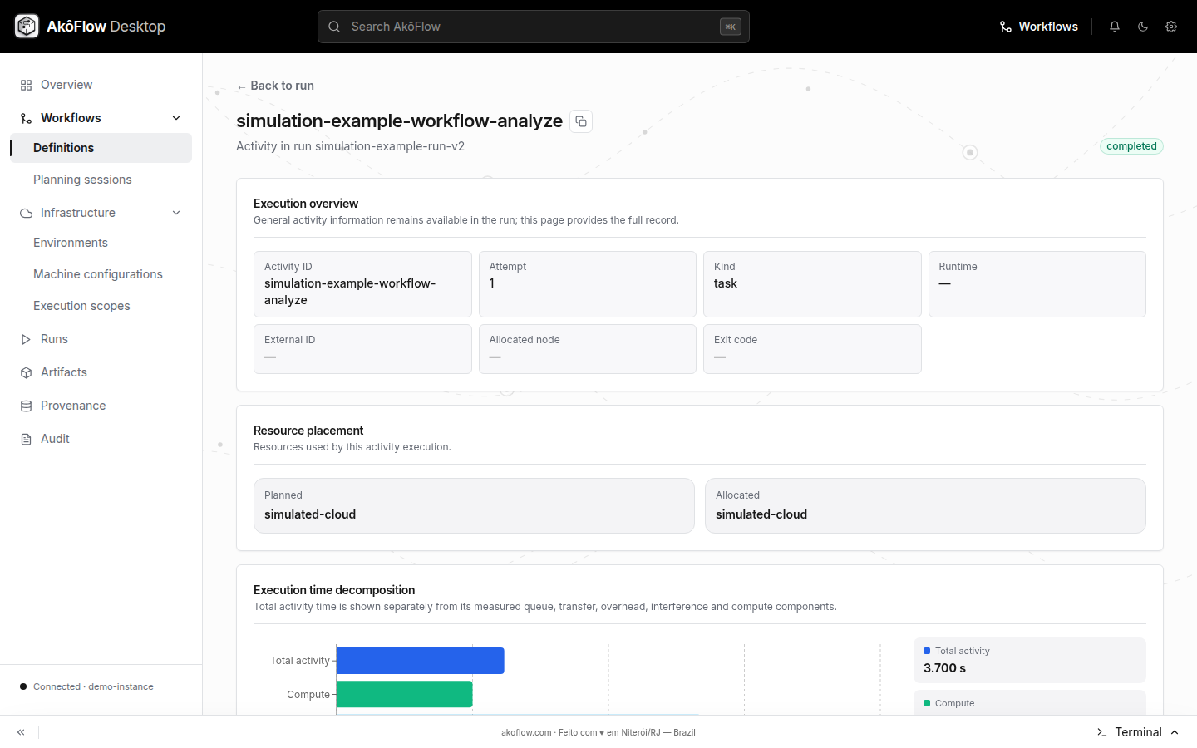Viewport: 1197px width, 748px height.
Task: Click the Artifacts cube icon
Action: point(26,372)
